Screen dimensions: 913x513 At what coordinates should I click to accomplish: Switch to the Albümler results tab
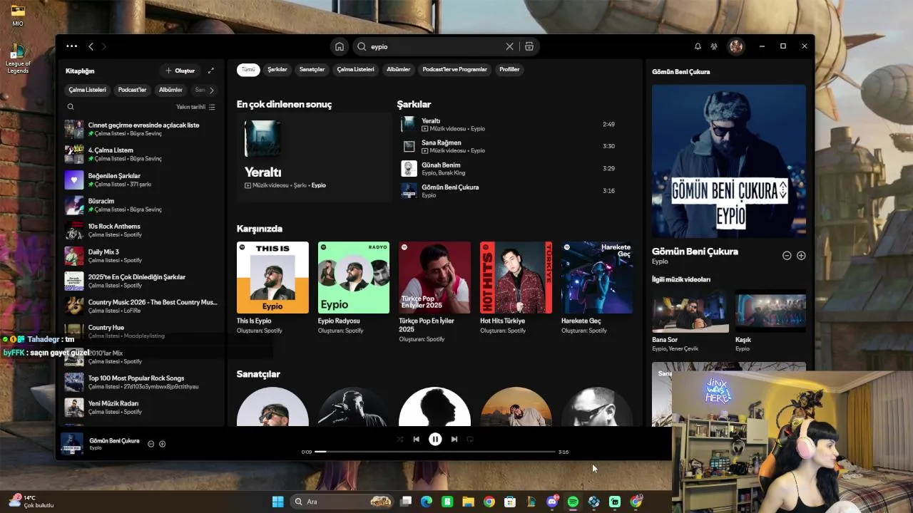tap(398, 69)
